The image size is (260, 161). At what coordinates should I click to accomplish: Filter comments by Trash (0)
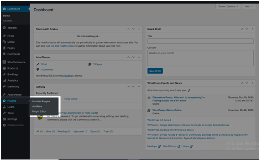pos(108,131)
